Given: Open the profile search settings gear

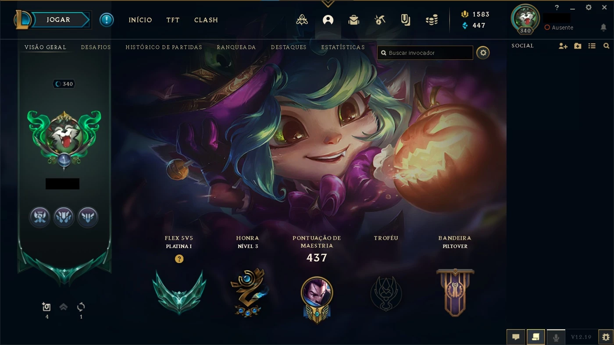Looking at the screenshot, I should point(483,53).
